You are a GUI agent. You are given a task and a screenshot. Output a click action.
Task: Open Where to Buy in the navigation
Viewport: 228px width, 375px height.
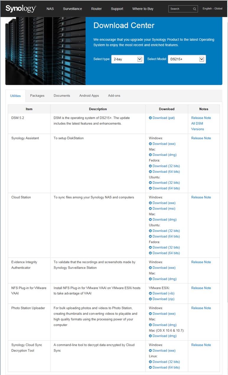coord(143,9)
